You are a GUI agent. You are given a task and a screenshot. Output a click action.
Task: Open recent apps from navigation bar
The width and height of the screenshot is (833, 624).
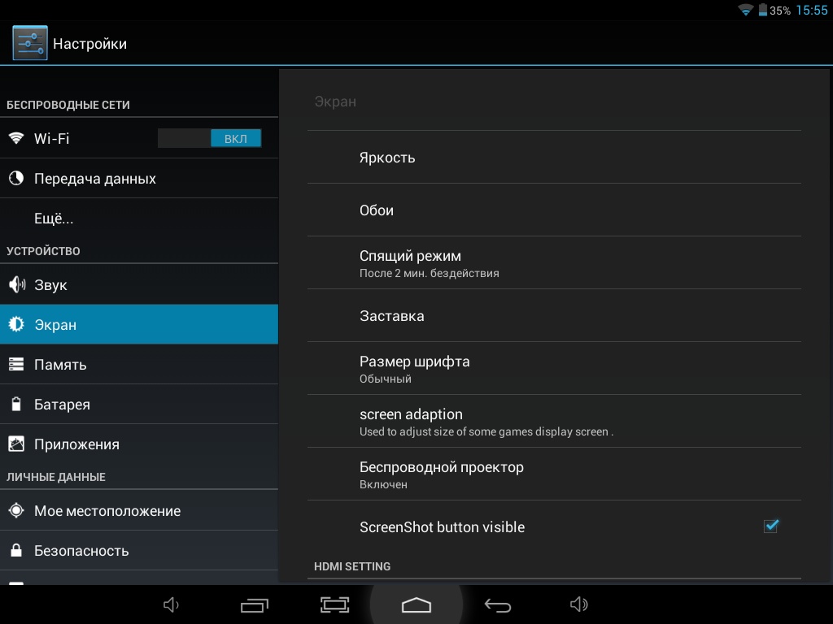[255, 604]
